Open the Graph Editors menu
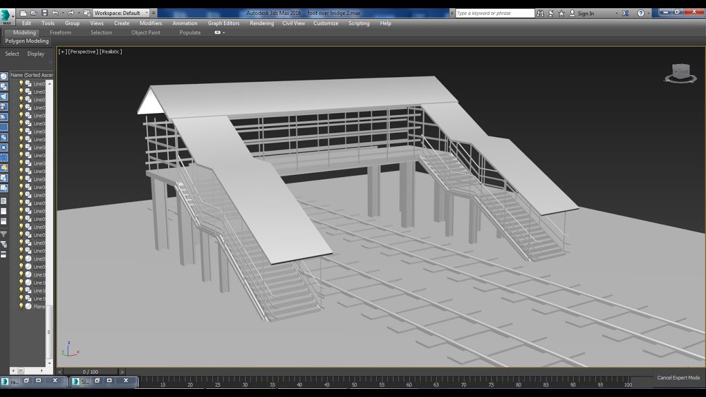This screenshot has height=397, width=706. 223,23
